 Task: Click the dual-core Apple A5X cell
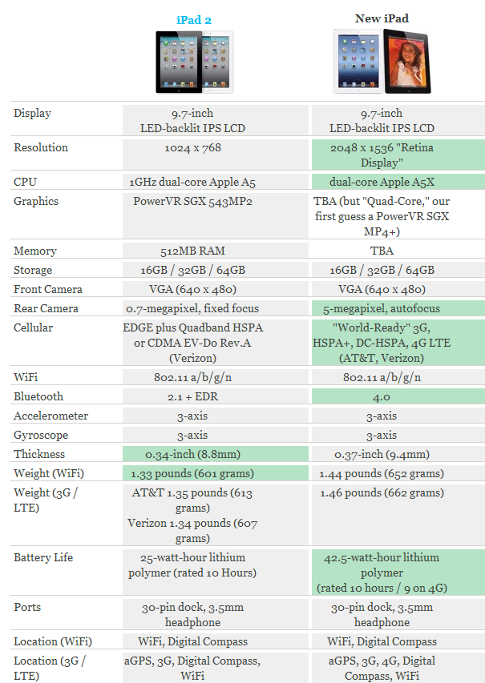pyautogui.click(x=398, y=182)
